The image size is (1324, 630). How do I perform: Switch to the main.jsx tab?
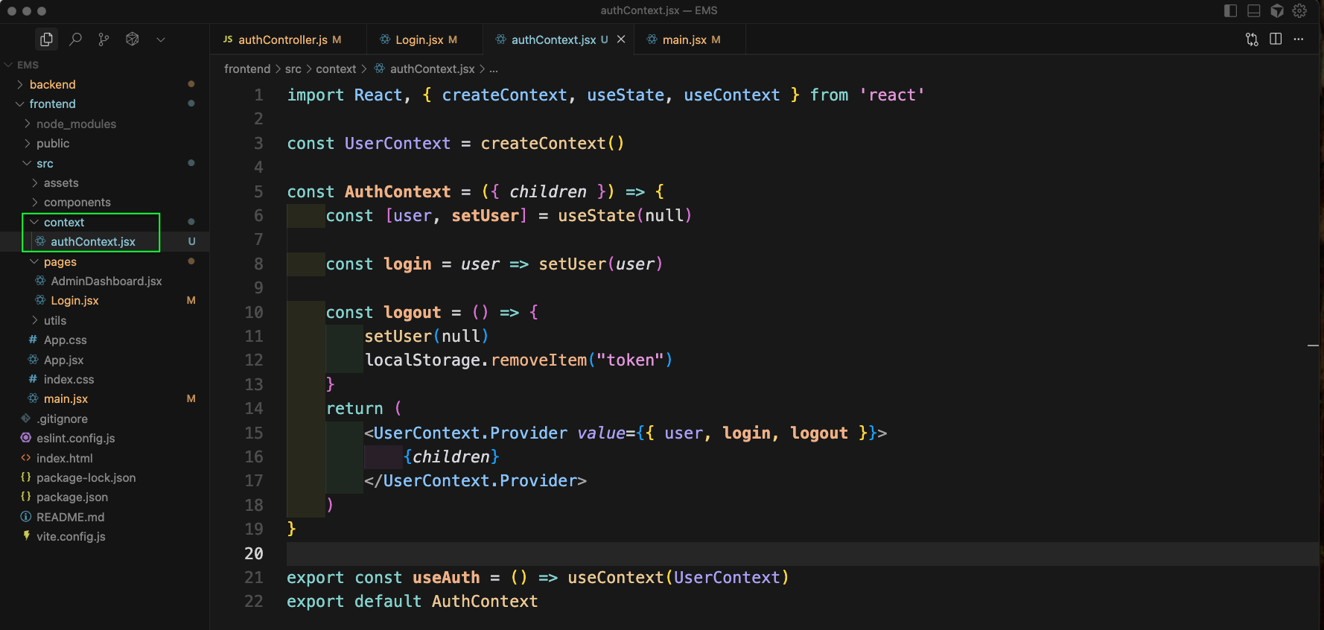[690, 39]
